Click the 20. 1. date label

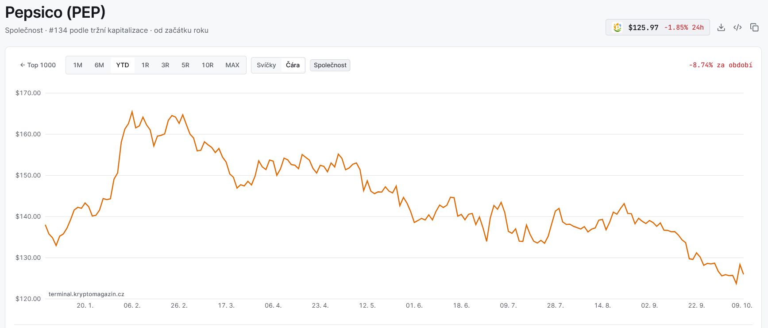pyautogui.click(x=85, y=305)
